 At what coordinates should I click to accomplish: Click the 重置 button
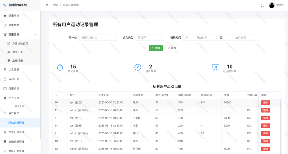[x=172, y=48]
